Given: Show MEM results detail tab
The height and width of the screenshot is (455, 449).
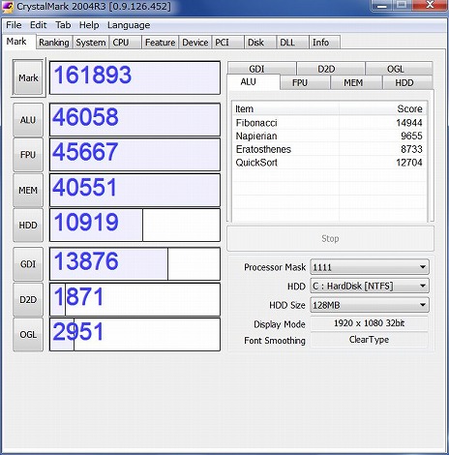Looking at the screenshot, I should tap(356, 82).
